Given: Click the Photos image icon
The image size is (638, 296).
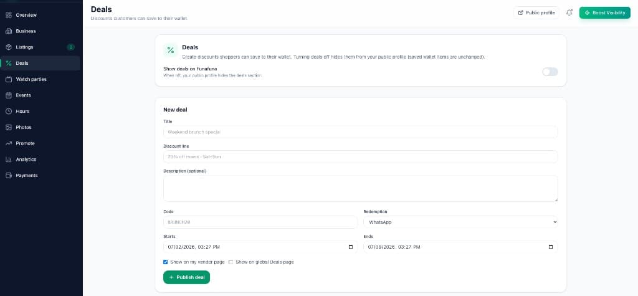Looking at the screenshot, I should (9, 128).
